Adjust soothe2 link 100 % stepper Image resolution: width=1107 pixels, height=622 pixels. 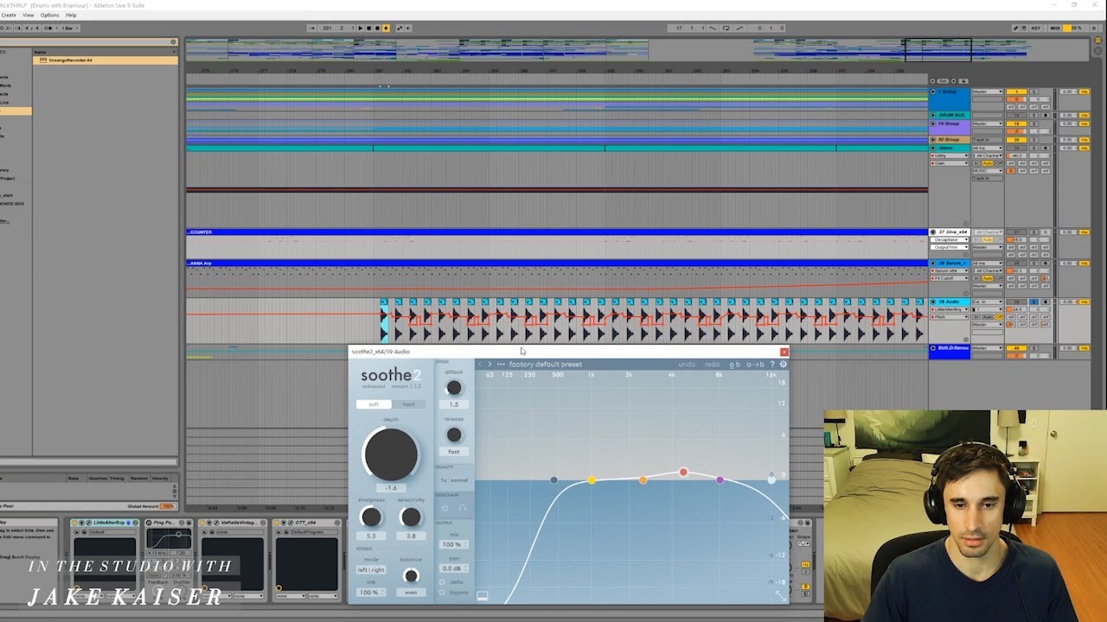click(371, 592)
